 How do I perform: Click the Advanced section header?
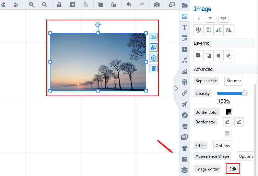[x=224, y=69]
